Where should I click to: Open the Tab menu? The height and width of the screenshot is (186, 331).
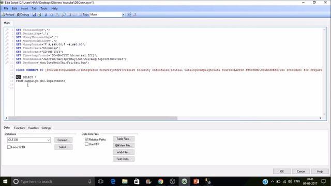click(34, 8)
